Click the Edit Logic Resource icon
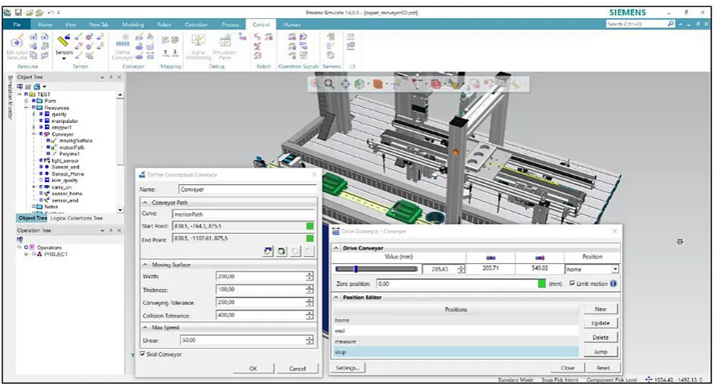The width and height of the screenshot is (716, 386). pyautogui.click(x=17, y=46)
